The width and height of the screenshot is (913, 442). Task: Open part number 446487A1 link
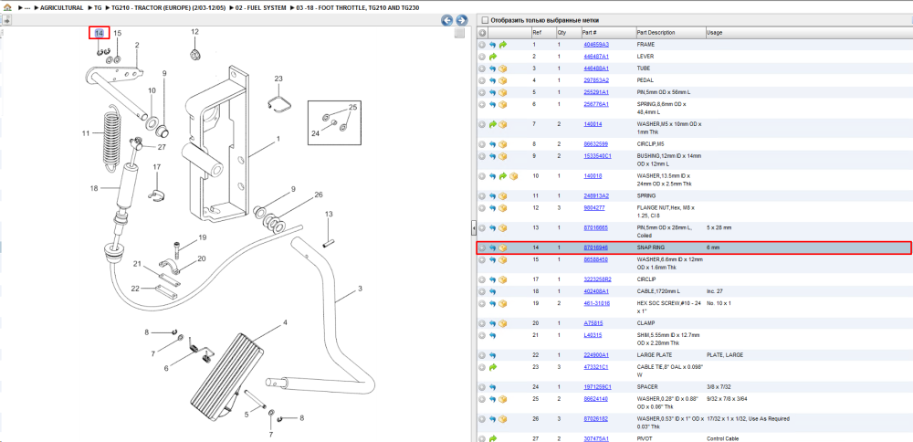[596, 57]
